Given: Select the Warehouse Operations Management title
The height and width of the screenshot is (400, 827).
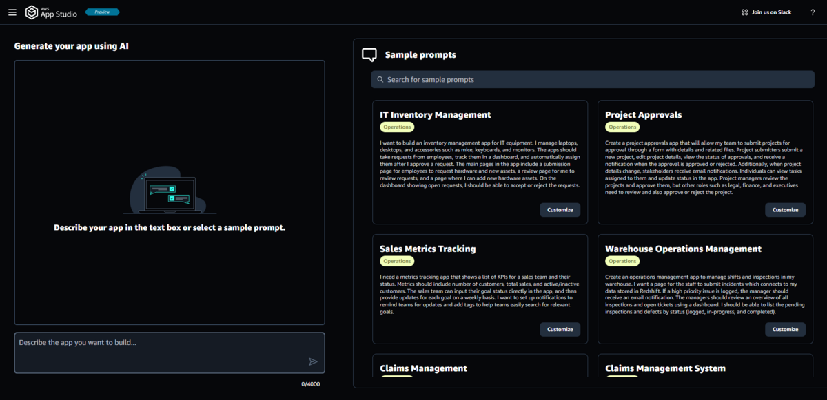Looking at the screenshot, I should coord(683,249).
